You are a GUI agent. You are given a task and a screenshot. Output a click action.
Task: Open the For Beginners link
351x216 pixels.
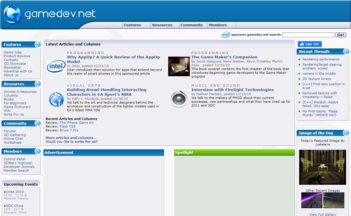[x=15, y=103]
